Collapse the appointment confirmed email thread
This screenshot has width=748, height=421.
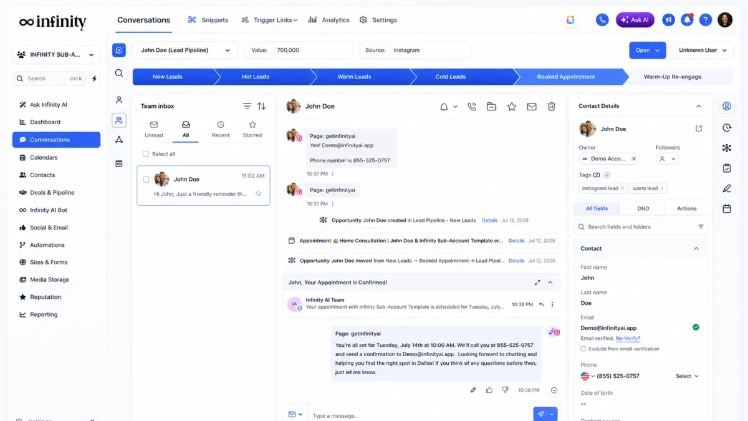tap(550, 283)
